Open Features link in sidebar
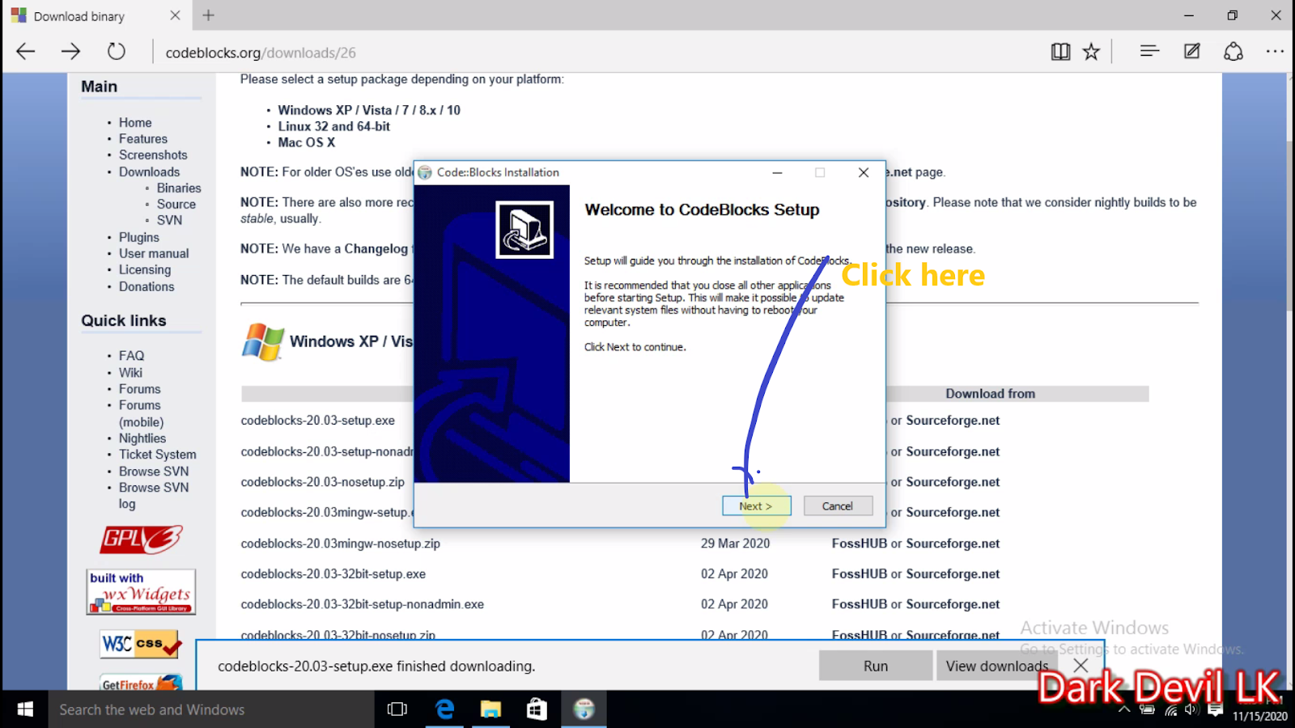 tap(143, 138)
